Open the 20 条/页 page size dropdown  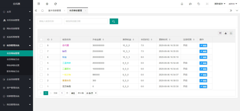coord(91,93)
